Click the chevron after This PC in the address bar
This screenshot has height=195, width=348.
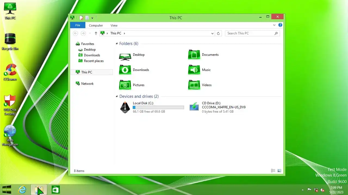tap(125, 33)
